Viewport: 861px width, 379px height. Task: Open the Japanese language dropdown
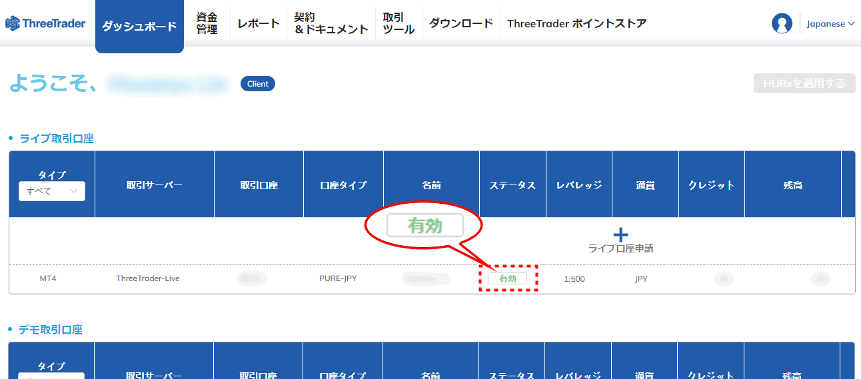click(830, 24)
